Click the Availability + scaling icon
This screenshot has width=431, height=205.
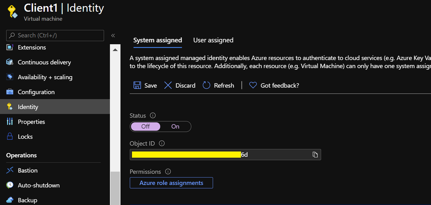[9, 77]
